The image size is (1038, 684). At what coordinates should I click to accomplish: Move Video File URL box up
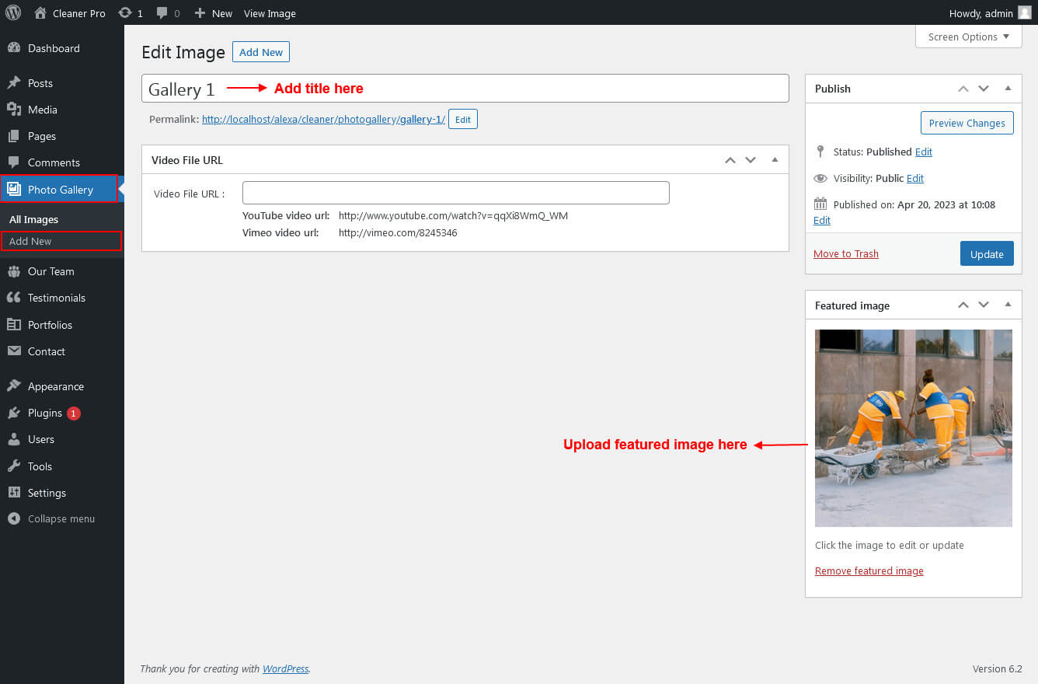(730, 160)
